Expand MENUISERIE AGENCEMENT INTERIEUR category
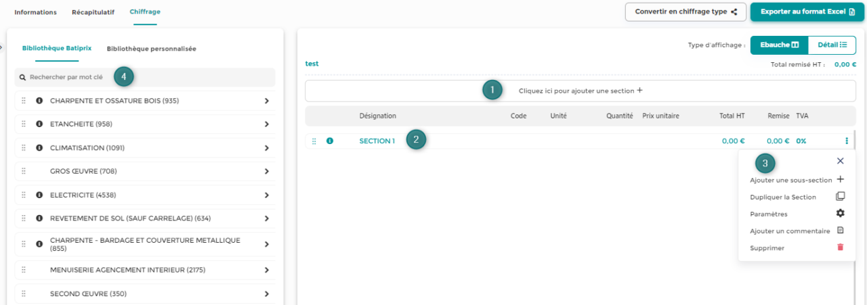Image resolution: width=867 pixels, height=305 pixels. [x=266, y=270]
